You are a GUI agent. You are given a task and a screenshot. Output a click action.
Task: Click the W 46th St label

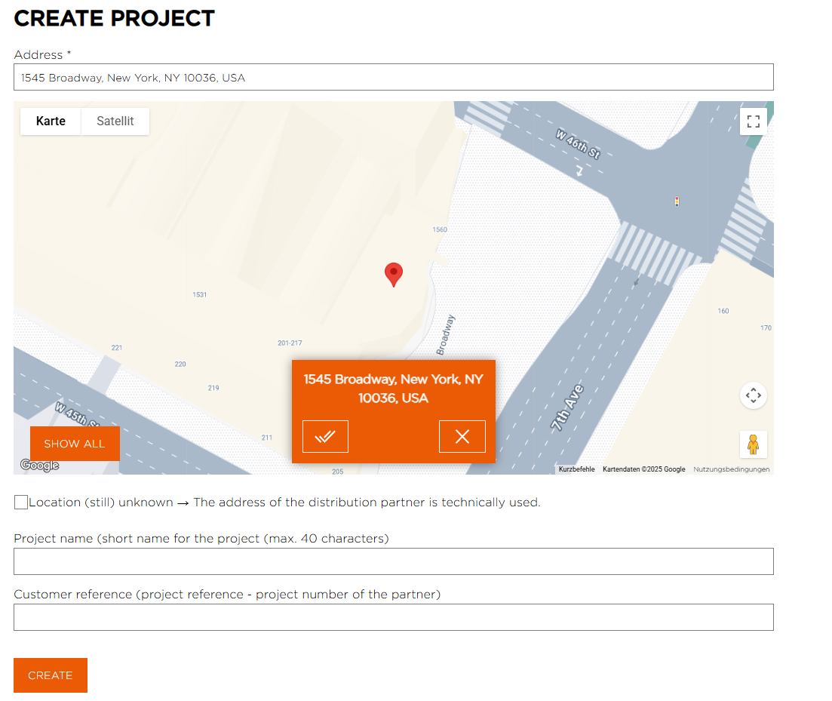coord(578,144)
